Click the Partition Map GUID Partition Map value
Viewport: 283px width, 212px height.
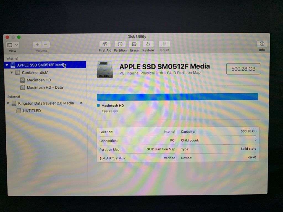click(161, 149)
